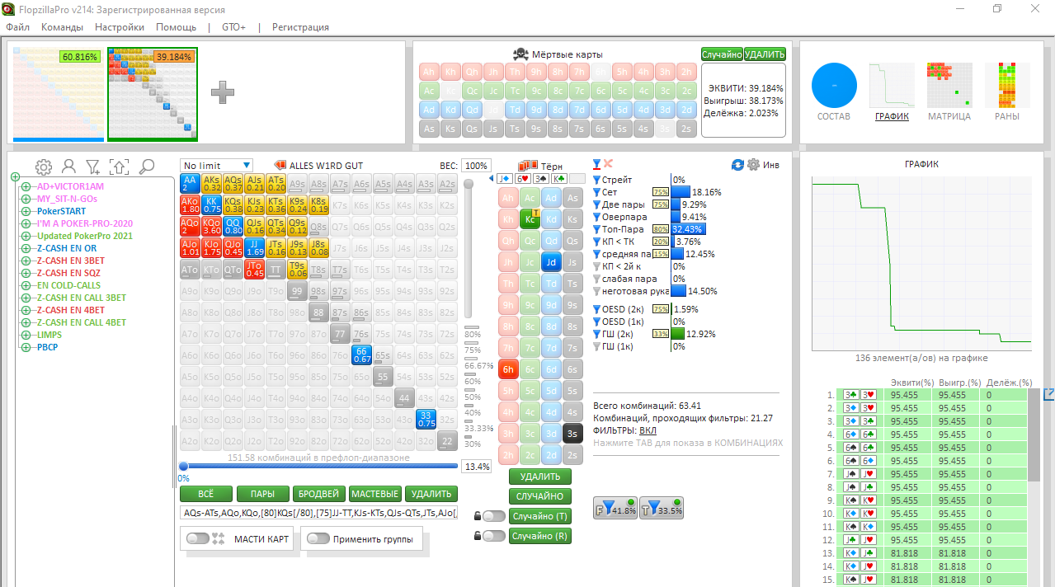The image size is (1055, 587).
Task: Toggle the МАСТИ КАРТ switch
Action: click(x=198, y=539)
